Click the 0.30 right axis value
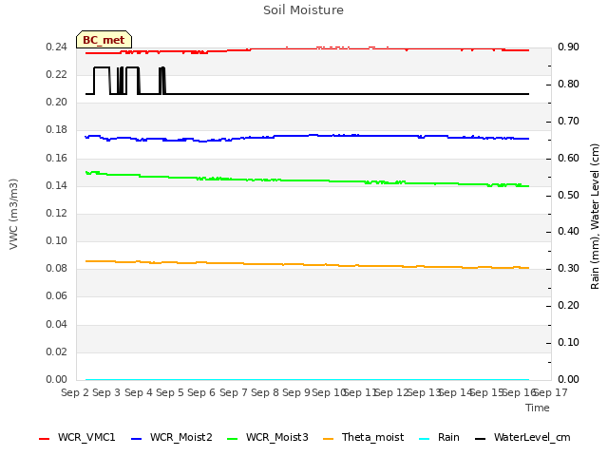 [x=568, y=268]
